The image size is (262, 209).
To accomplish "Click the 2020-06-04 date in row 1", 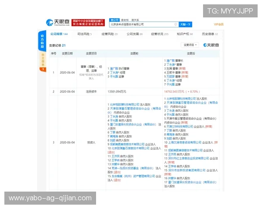I will point(67,73).
